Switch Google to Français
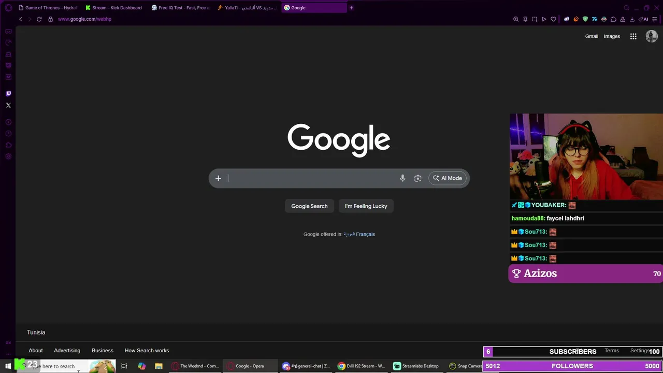This screenshot has width=663, height=373. coord(365,234)
